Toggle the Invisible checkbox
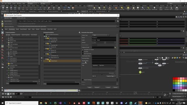Viewport: 187px width, 105px height. (x=83, y=52)
